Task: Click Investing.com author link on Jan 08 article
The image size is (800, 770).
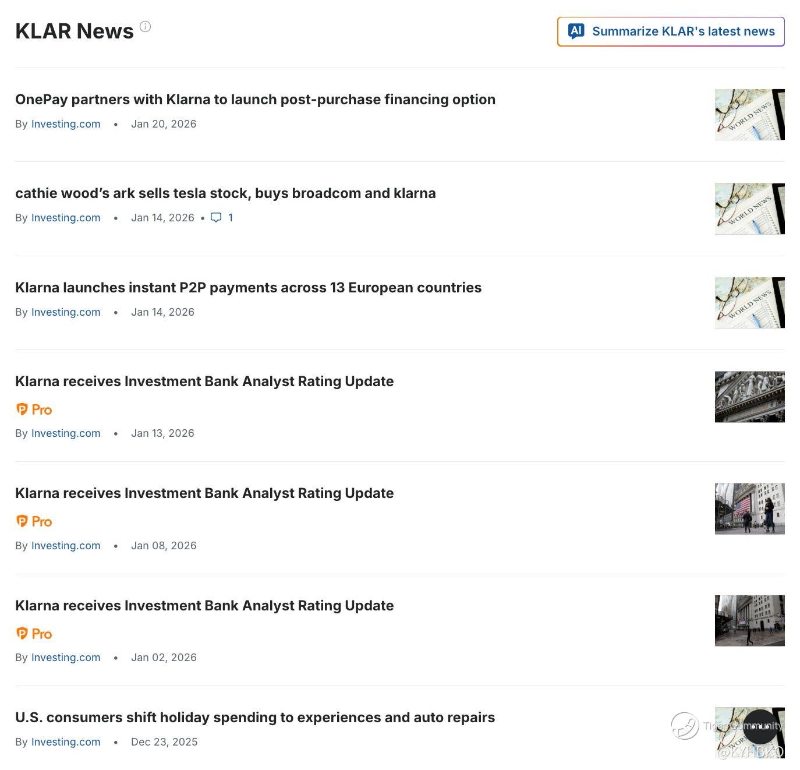Action: click(66, 546)
